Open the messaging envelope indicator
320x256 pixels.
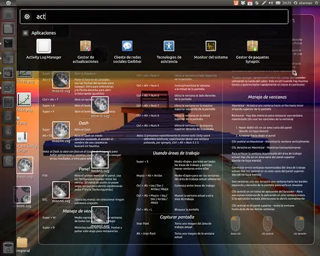[278, 3]
